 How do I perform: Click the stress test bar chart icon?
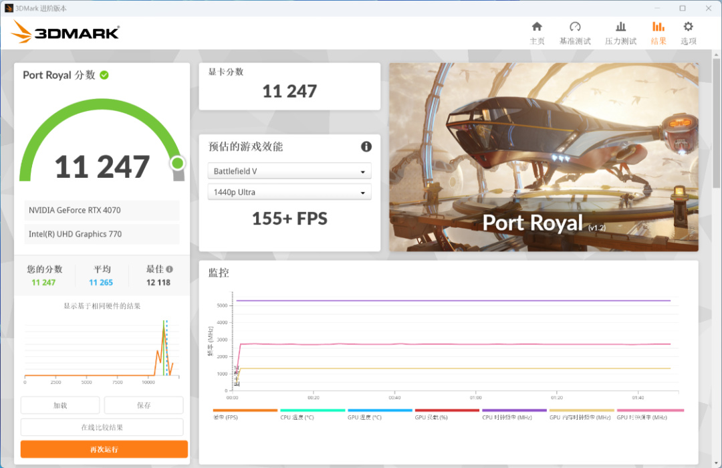point(620,26)
